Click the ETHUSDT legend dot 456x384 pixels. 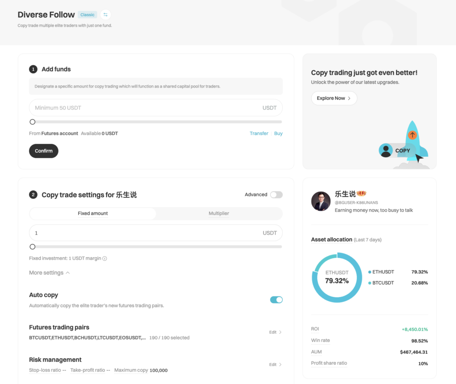click(x=370, y=272)
